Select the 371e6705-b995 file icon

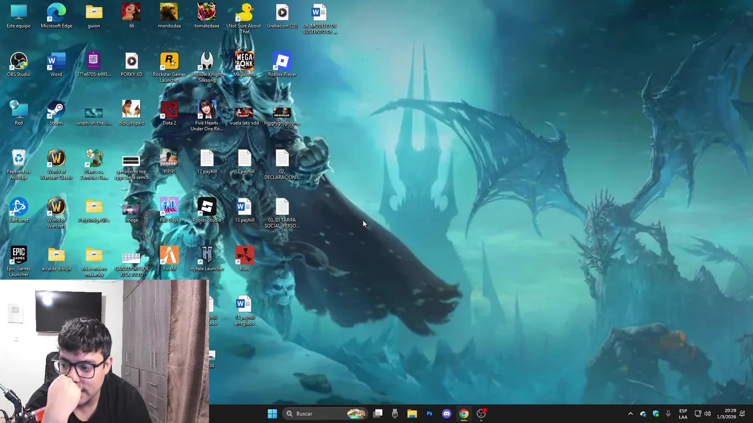point(94,65)
